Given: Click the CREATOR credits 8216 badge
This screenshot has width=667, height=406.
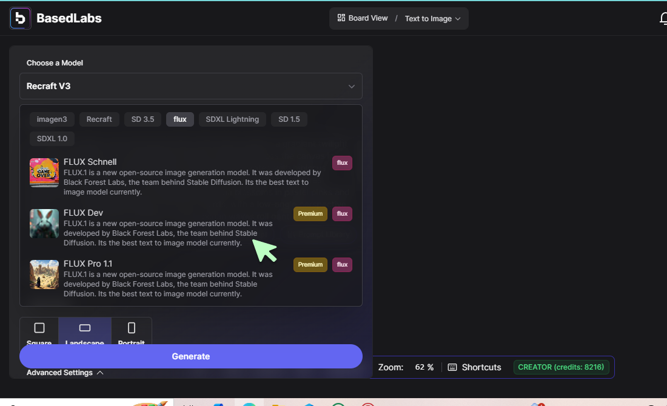Looking at the screenshot, I should click(561, 367).
